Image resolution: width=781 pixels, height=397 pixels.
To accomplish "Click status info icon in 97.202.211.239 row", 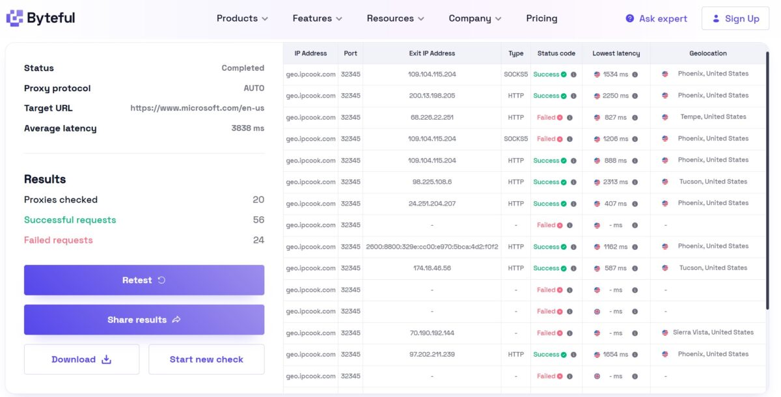I will (x=573, y=355).
